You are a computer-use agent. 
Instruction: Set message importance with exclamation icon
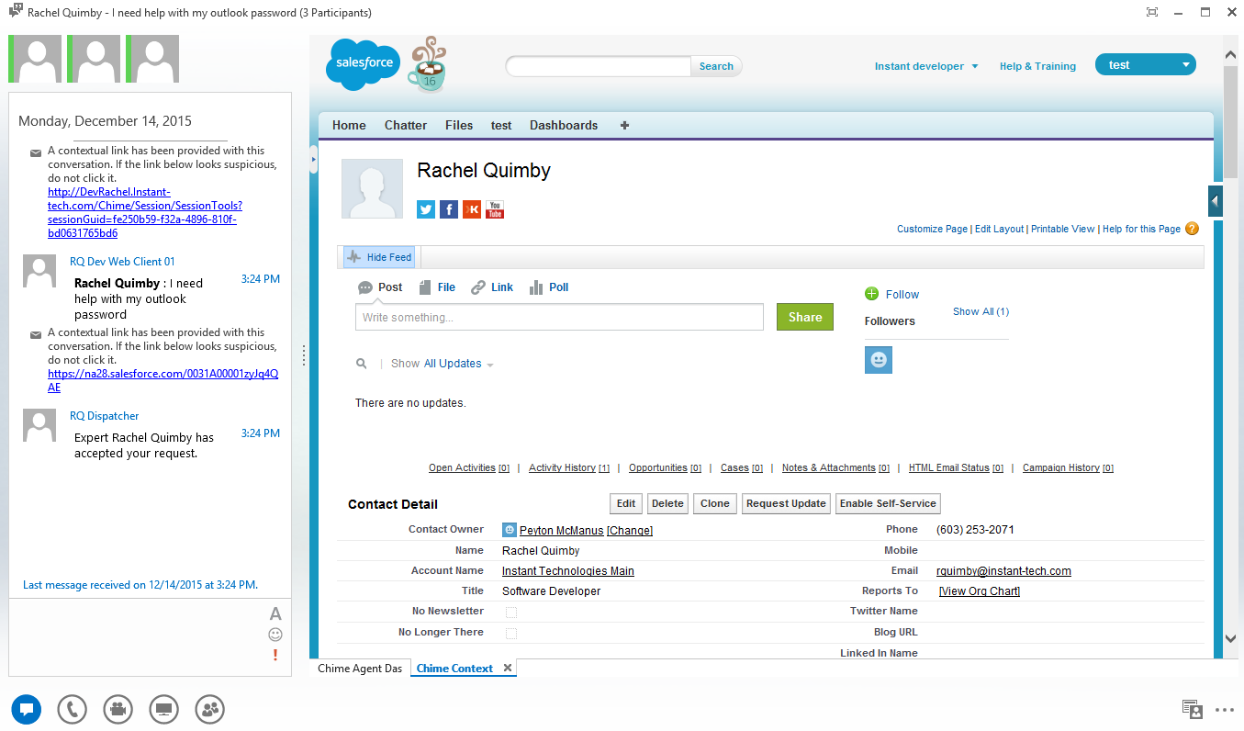coord(275,655)
